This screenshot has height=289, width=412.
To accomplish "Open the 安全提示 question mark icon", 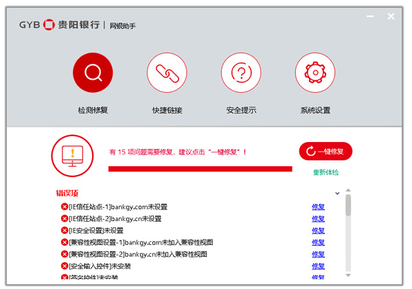I will pos(241,73).
